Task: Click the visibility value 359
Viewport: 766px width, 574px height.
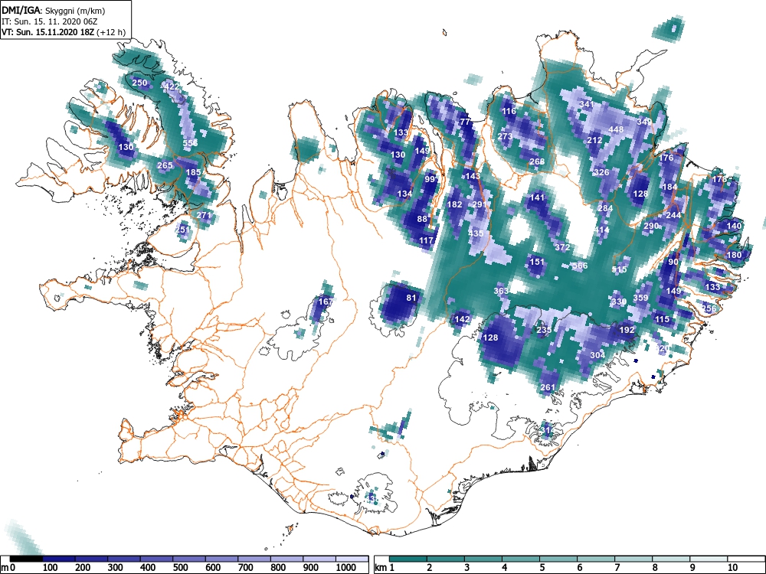Action: click(641, 297)
